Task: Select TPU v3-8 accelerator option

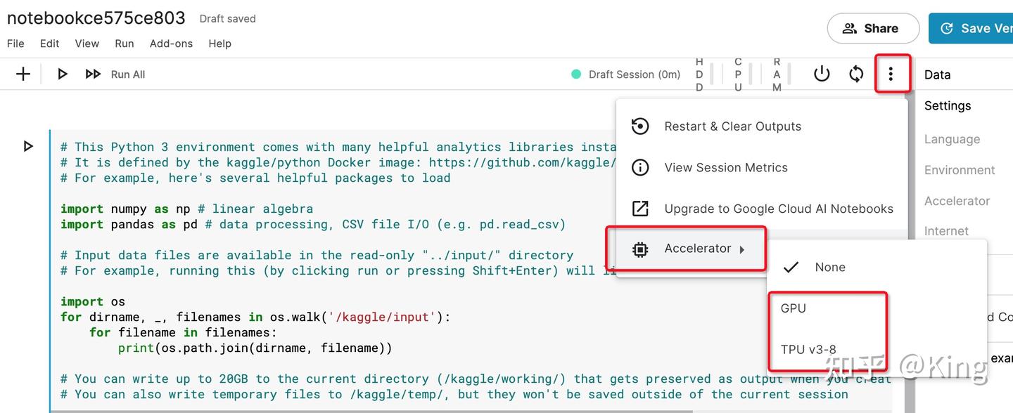Action: click(808, 349)
